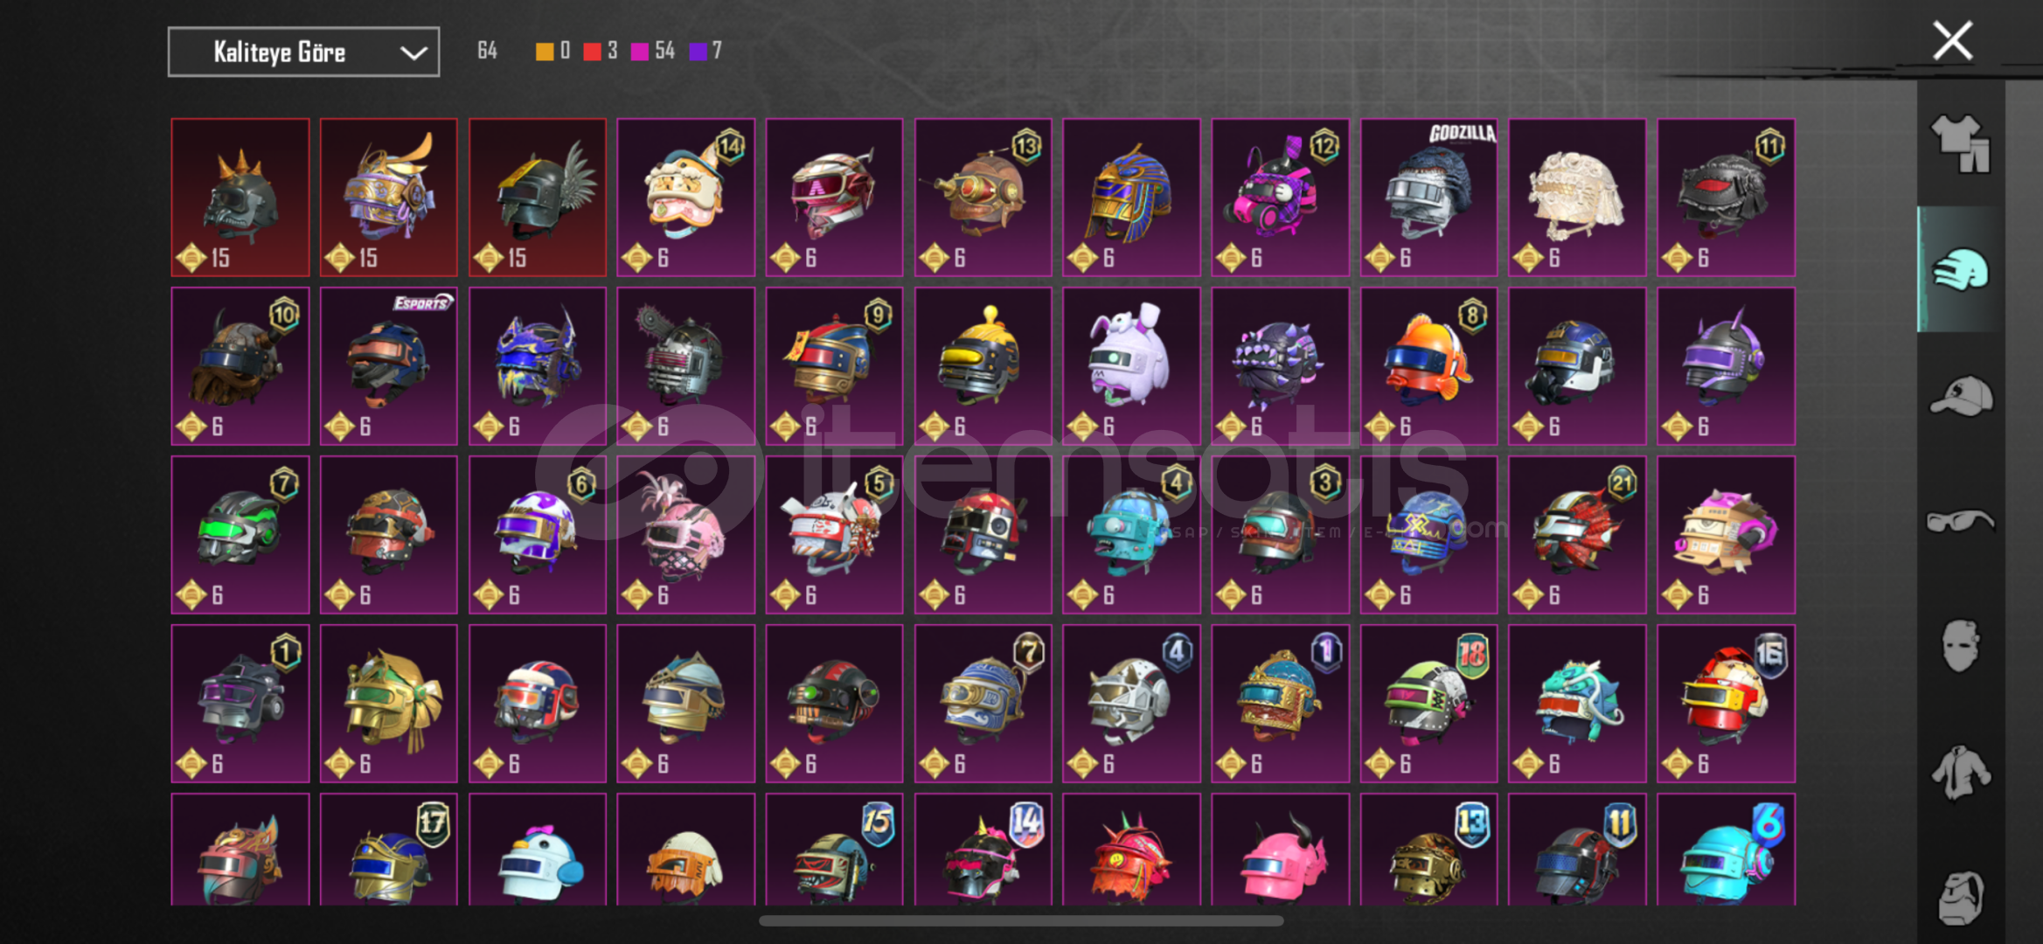
Task: Pick the orange clownfish helmet with badge 8
Action: (x=1428, y=366)
